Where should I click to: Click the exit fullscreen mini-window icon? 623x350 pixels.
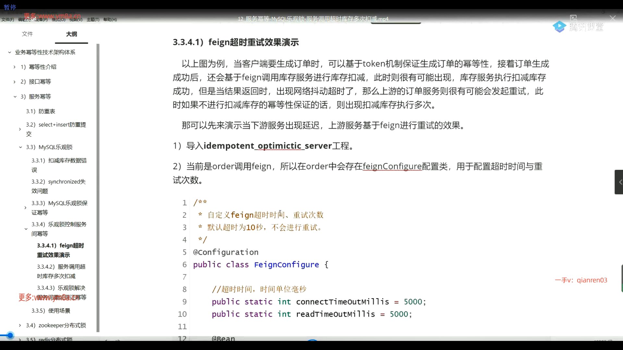574,18
